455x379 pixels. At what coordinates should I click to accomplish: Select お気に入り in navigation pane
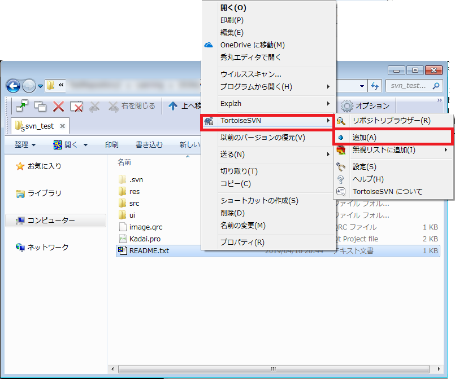click(38, 166)
